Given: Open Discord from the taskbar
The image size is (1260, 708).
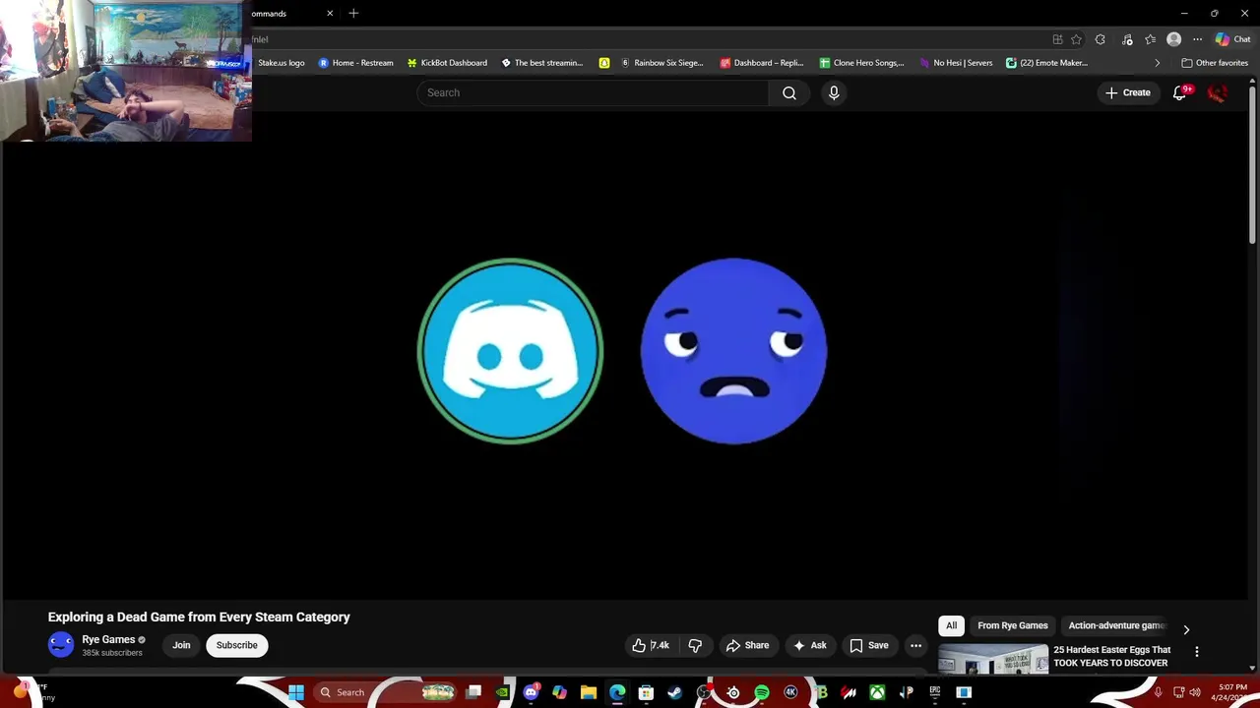Looking at the screenshot, I should [532, 692].
